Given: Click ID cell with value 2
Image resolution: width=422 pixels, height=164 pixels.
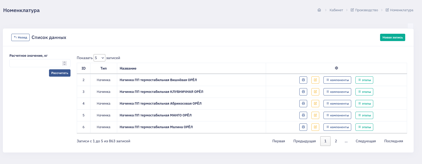Looking at the screenshot, I should [84, 80].
